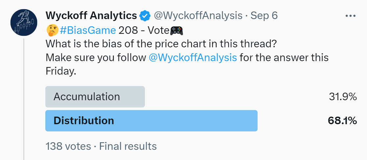Open the Sep 6 timestamp link
The width and height of the screenshot is (367, 160).
click(x=264, y=16)
